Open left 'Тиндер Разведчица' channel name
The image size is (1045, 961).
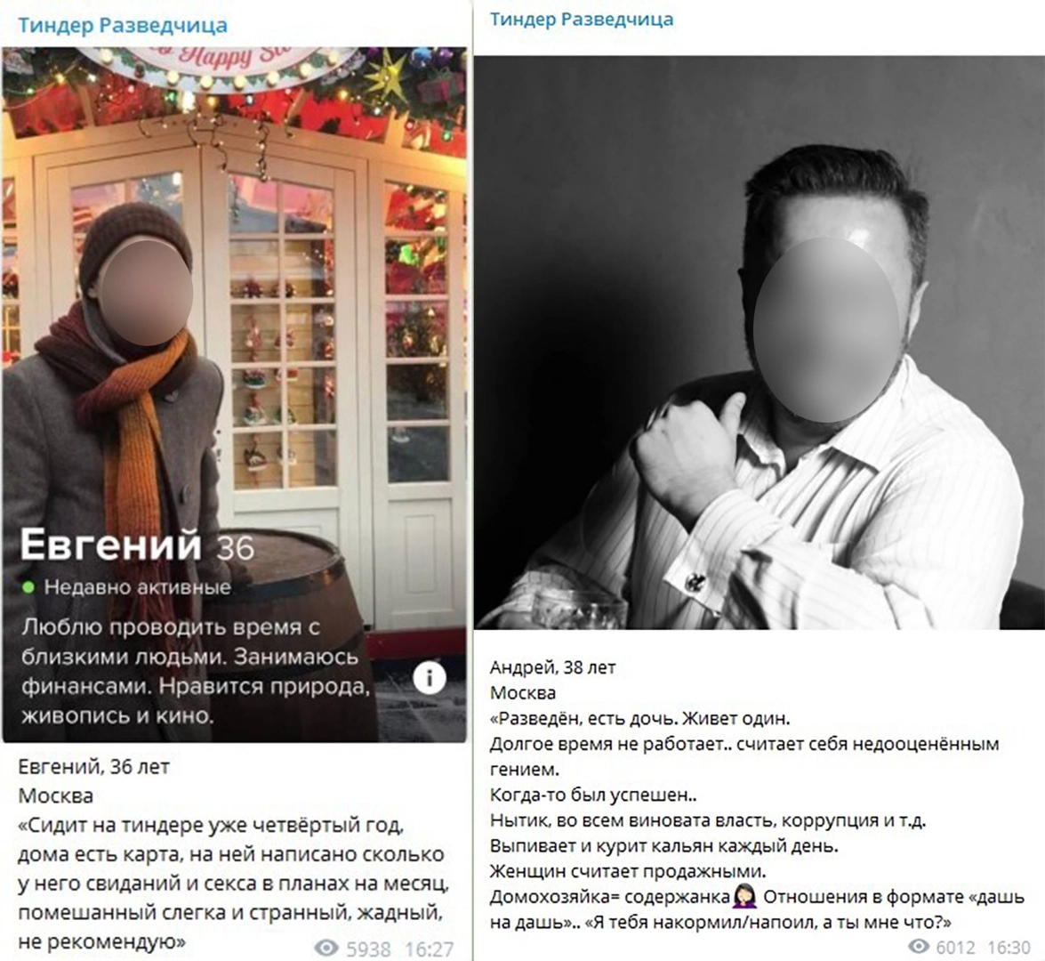click(122, 25)
